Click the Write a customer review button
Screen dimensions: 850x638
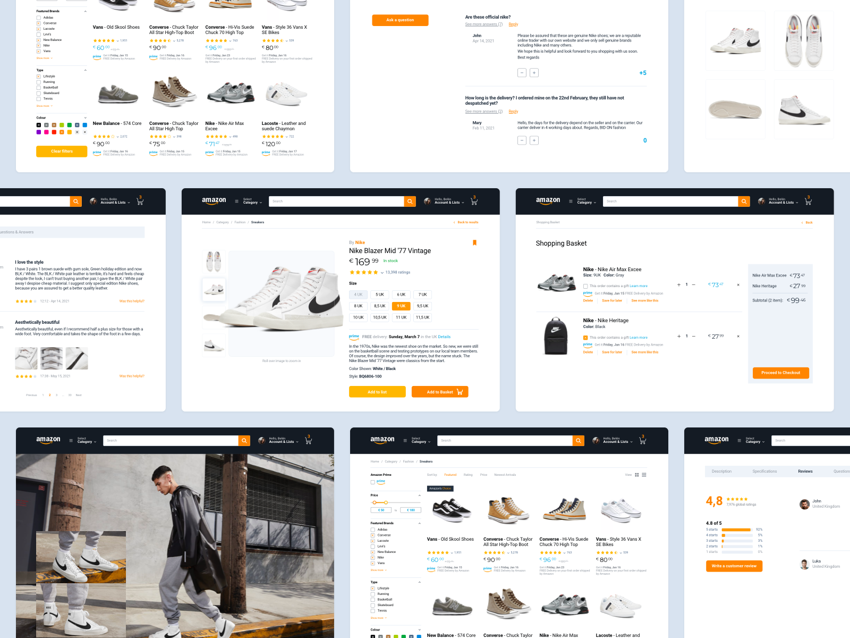[x=734, y=566]
